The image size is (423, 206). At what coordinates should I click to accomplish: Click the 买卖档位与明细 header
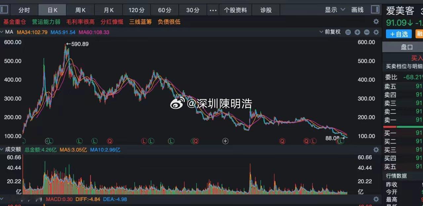coord(404,66)
